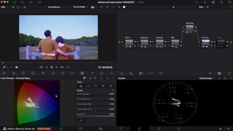Image resolution: width=233 pixels, height=131 pixels.
Task: Switch to the Edit page
Action: click(100, 128)
